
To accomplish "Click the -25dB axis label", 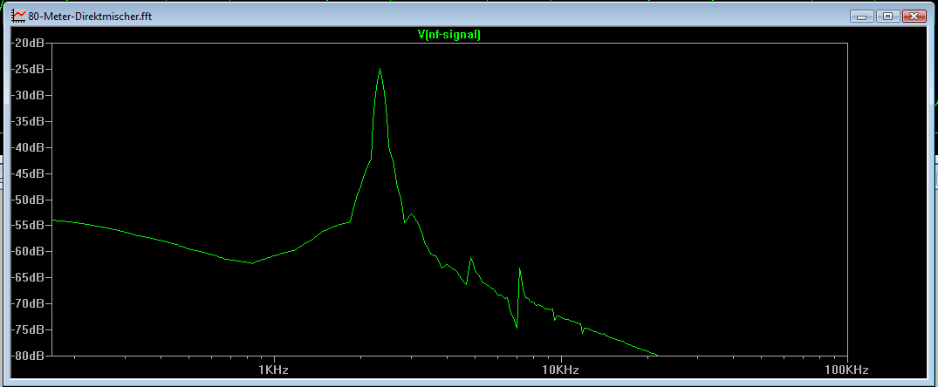I will coord(28,69).
